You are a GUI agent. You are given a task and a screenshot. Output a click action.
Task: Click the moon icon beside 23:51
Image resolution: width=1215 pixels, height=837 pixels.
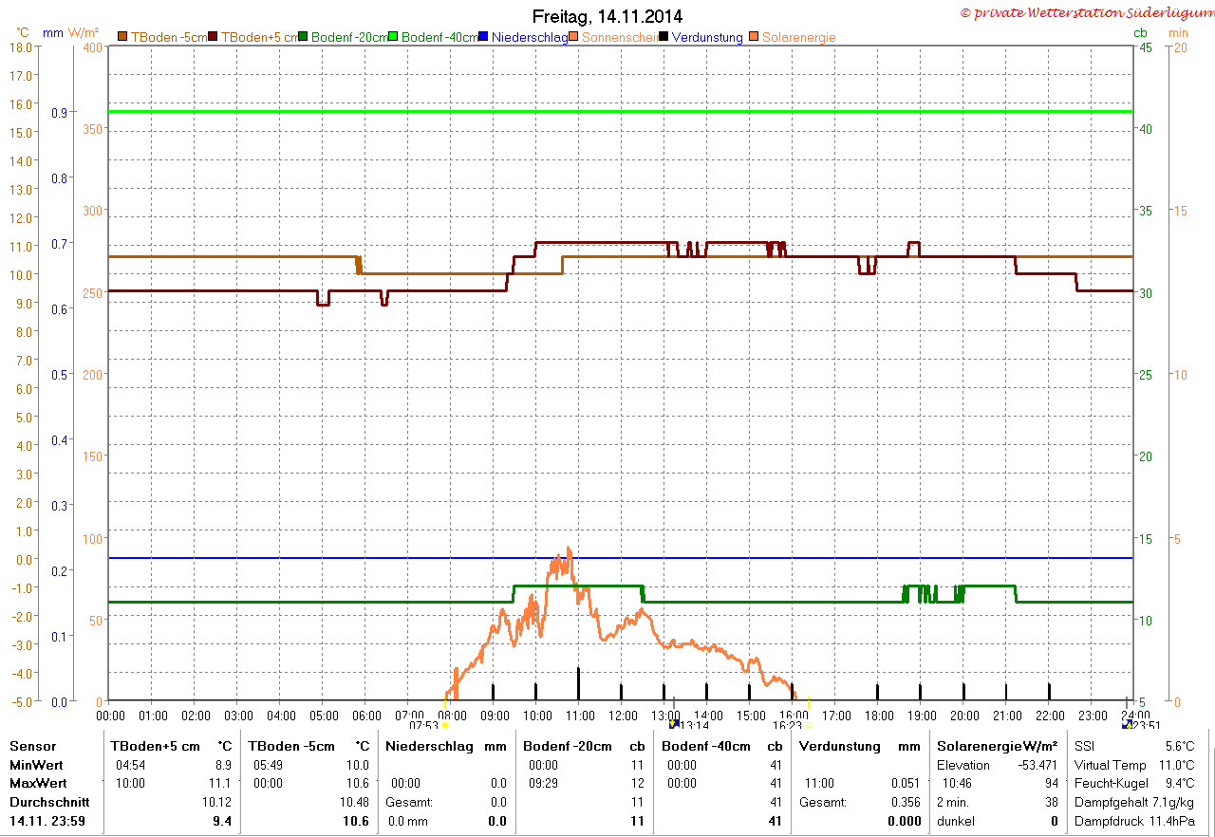point(1127,723)
